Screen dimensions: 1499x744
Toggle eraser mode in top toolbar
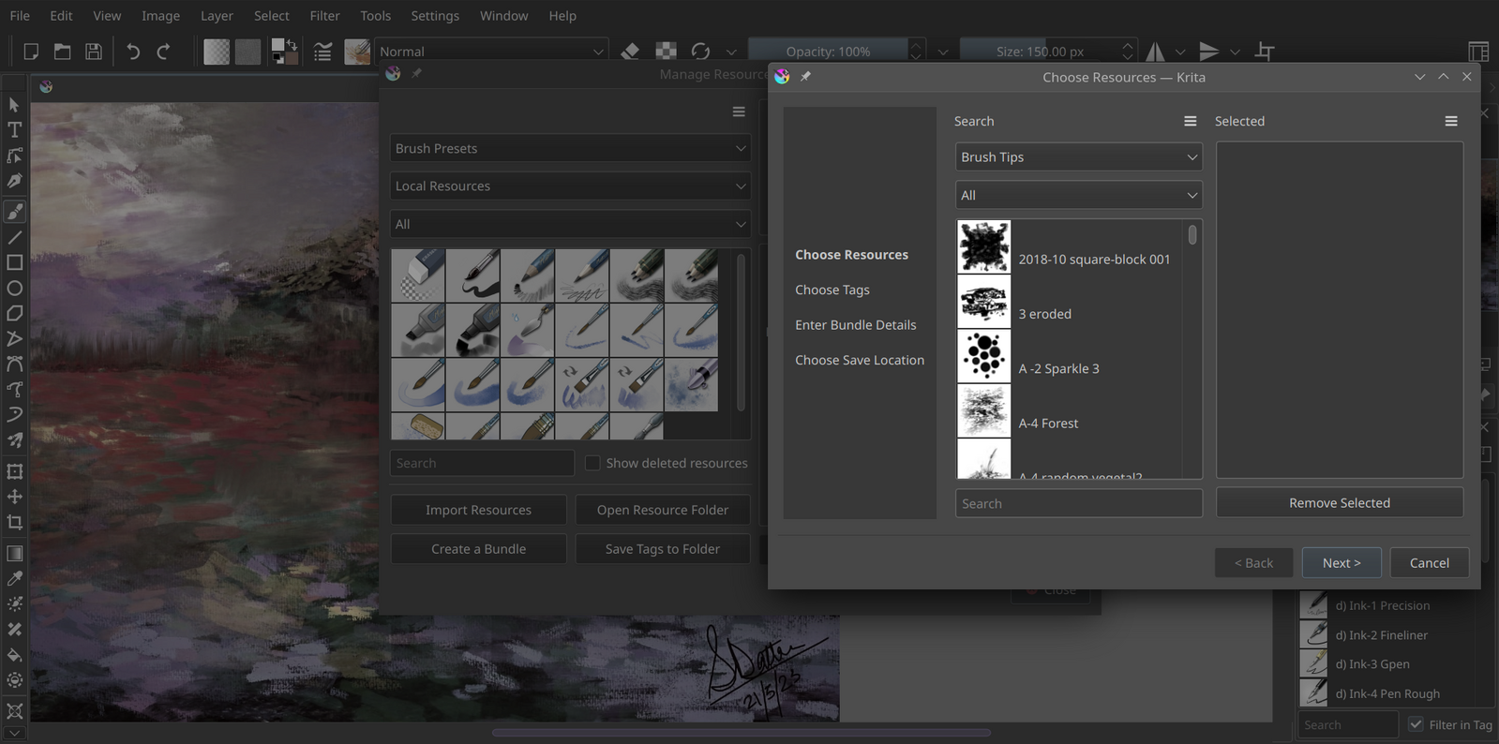pyautogui.click(x=630, y=52)
